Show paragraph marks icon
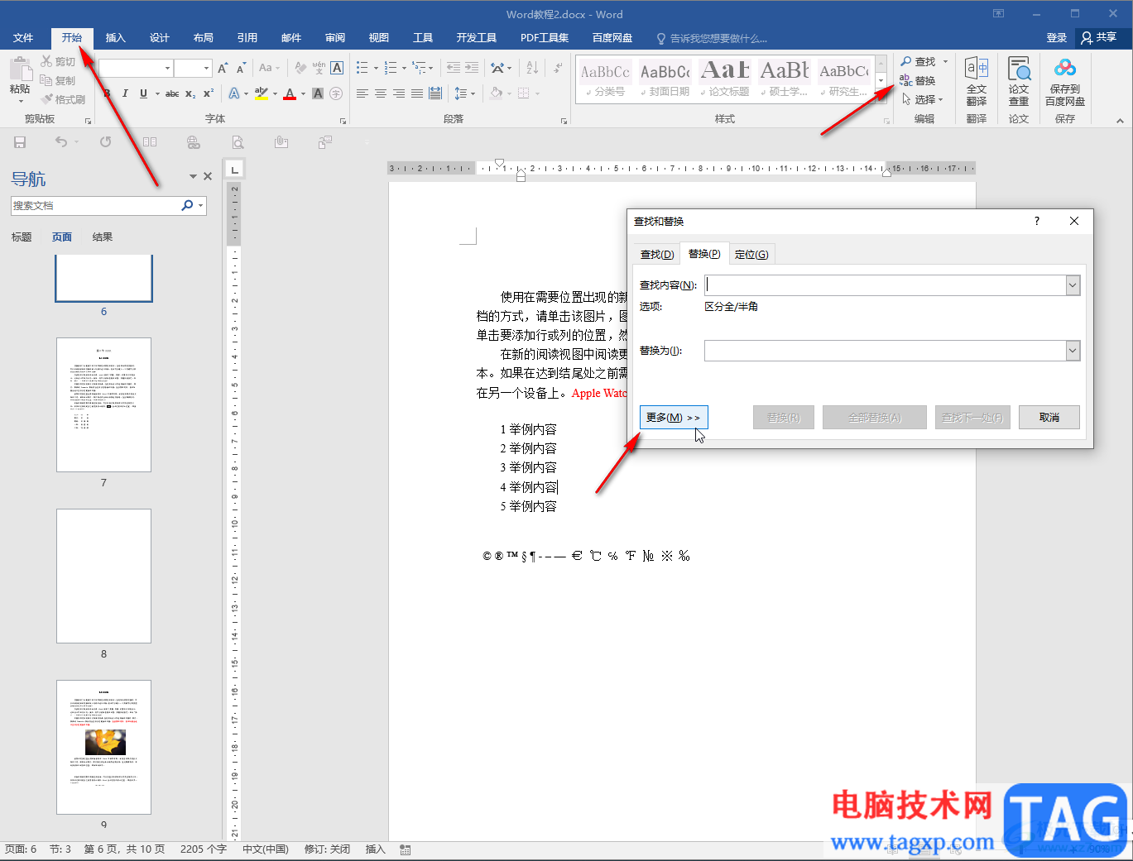1133x861 pixels. (x=559, y=68)
